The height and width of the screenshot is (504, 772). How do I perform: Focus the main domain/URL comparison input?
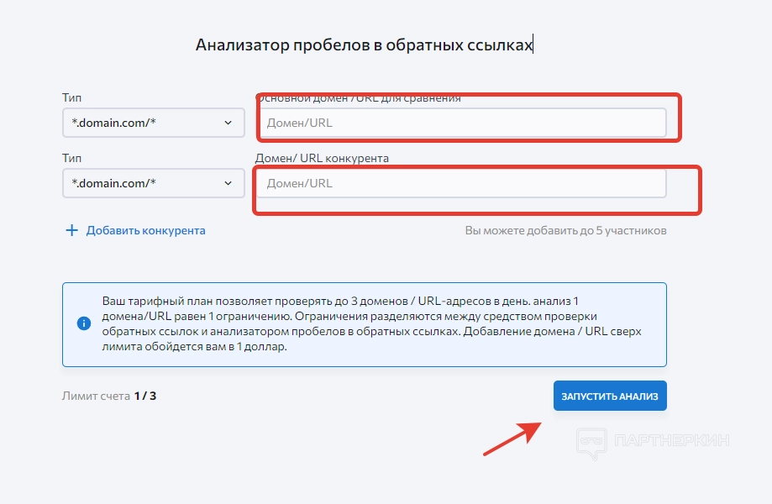[460, 123]
